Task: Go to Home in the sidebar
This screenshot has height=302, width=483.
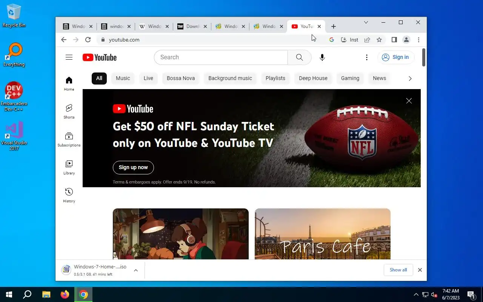Action: tap(69, 83)
